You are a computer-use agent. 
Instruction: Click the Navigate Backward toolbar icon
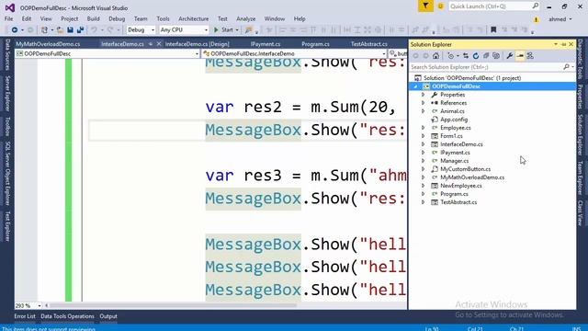(x=15, y=29)
